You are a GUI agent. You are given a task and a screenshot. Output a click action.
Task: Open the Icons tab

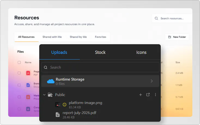click(141, 52)
